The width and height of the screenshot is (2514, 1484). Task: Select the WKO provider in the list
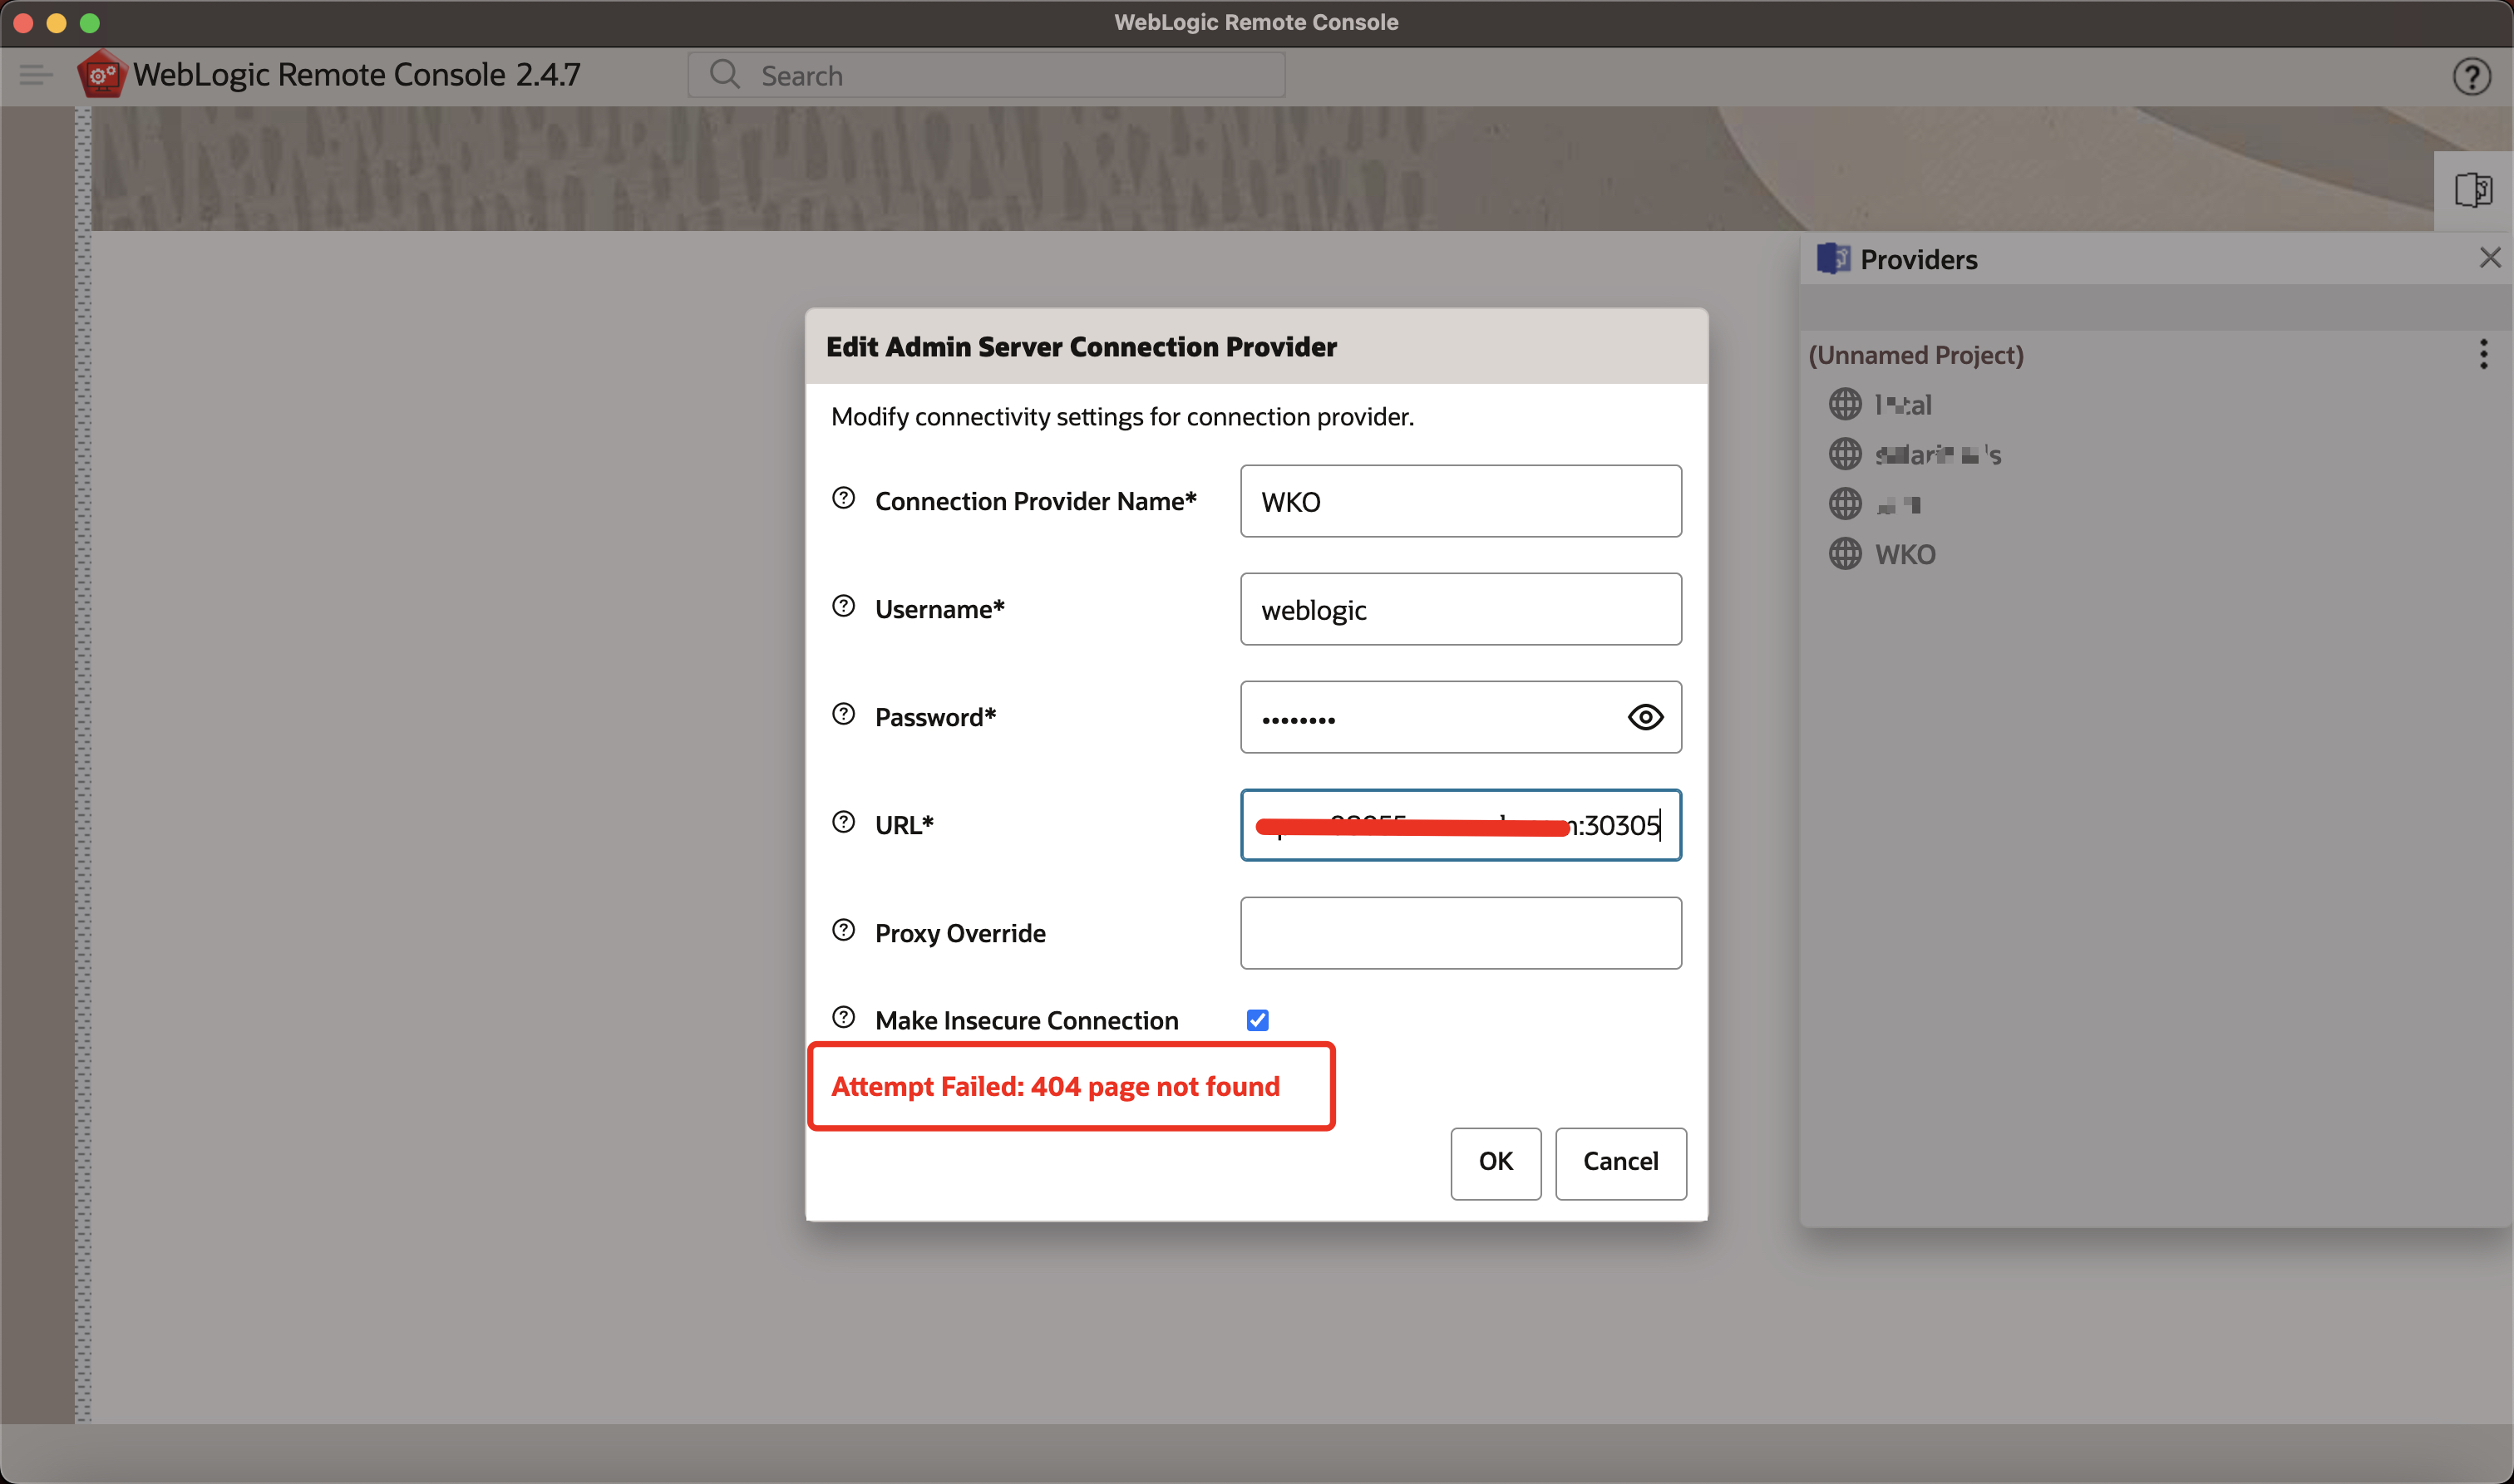point(1904,554)
